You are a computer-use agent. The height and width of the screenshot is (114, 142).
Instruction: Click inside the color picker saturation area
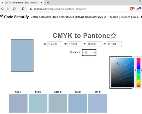pyautogui.click(x=122, y=72)
